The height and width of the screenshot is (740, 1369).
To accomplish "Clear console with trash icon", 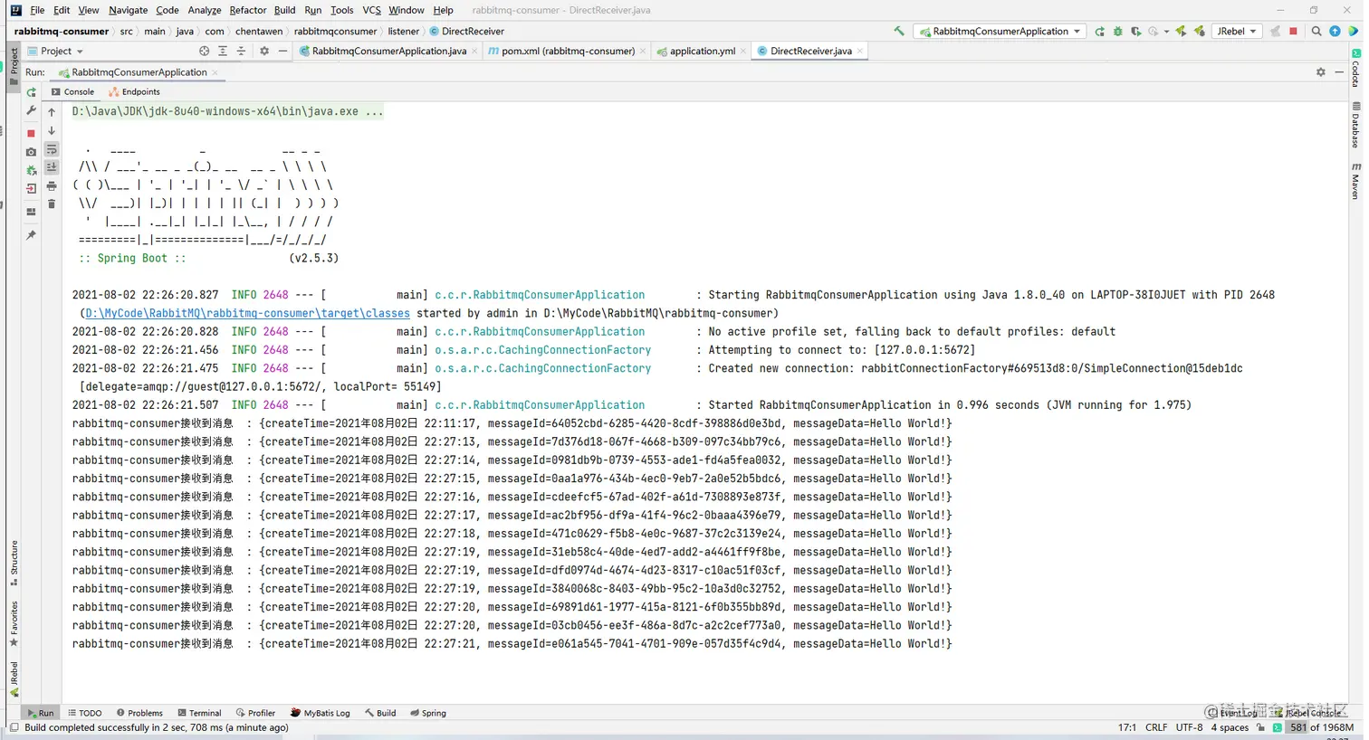I will pos(52,204).
